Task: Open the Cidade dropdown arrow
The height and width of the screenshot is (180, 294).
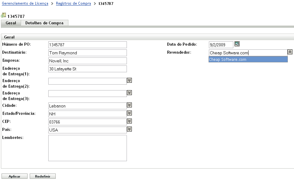Action: click(130, 105)
